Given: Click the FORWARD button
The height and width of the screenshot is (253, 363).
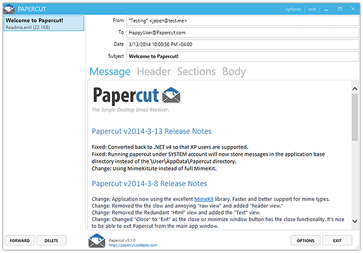Looking at the screenshot, I should (x=19, y=241).
